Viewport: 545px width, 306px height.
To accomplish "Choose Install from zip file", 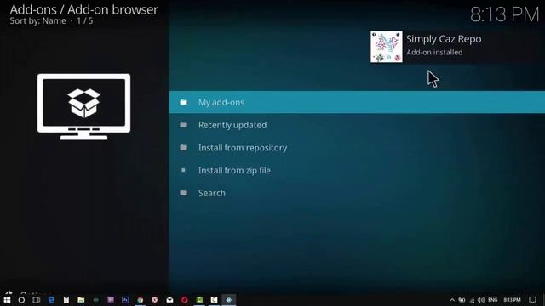I will 357,170.
